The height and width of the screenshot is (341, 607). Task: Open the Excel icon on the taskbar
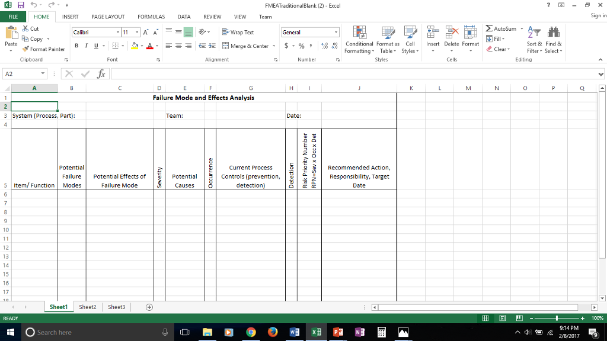(316, 332)
